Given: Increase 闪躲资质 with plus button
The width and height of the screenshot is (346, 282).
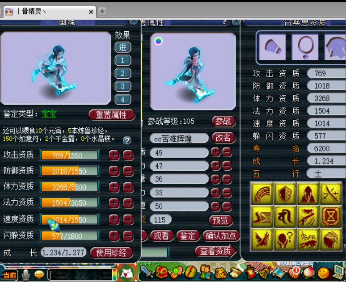Looking at the screenshot, I should [114, 236].
